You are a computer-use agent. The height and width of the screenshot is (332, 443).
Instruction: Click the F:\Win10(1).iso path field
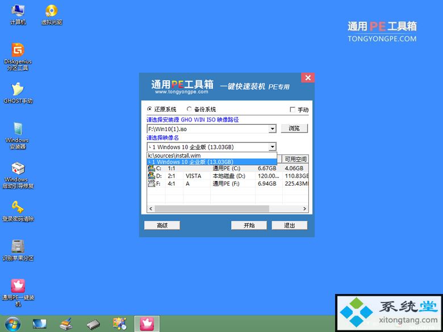[x=208, y=129]
